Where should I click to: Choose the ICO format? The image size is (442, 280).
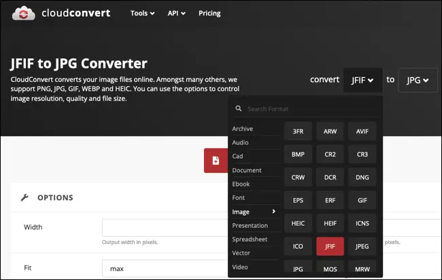pos(298,247)
